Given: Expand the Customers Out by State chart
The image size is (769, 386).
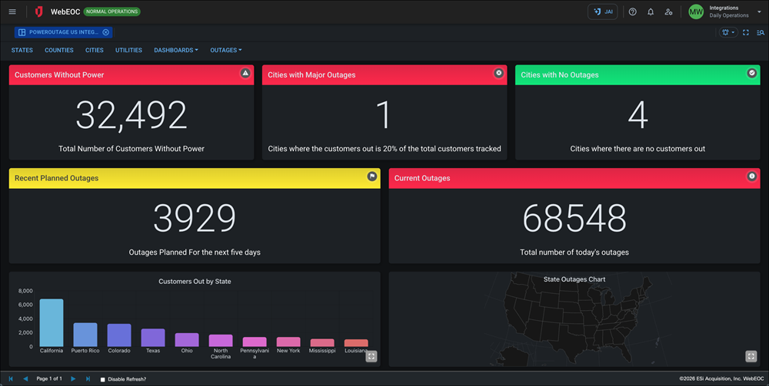Looking at the screenshot, I should tap(371, 356).
